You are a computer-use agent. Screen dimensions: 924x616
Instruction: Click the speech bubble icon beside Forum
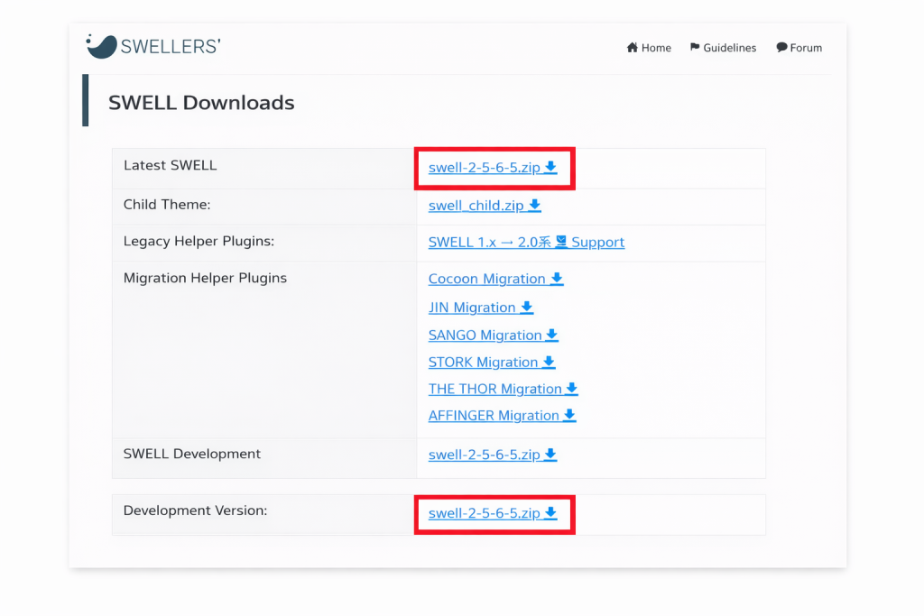(781, 48)
